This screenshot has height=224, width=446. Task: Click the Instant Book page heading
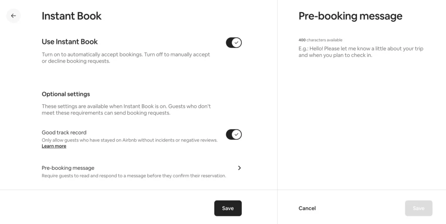[x=71, y=16]
